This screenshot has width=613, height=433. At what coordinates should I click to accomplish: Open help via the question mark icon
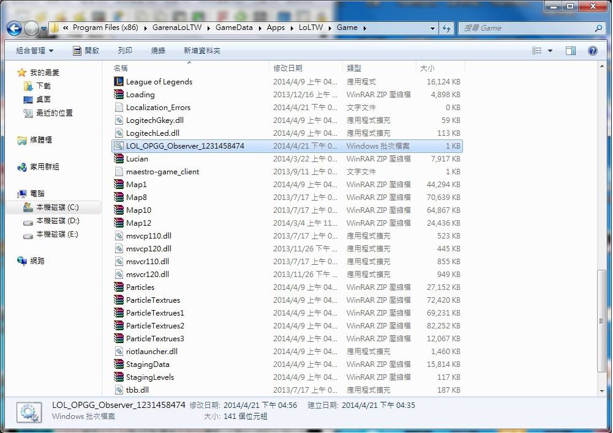click(x=592, y=50)
